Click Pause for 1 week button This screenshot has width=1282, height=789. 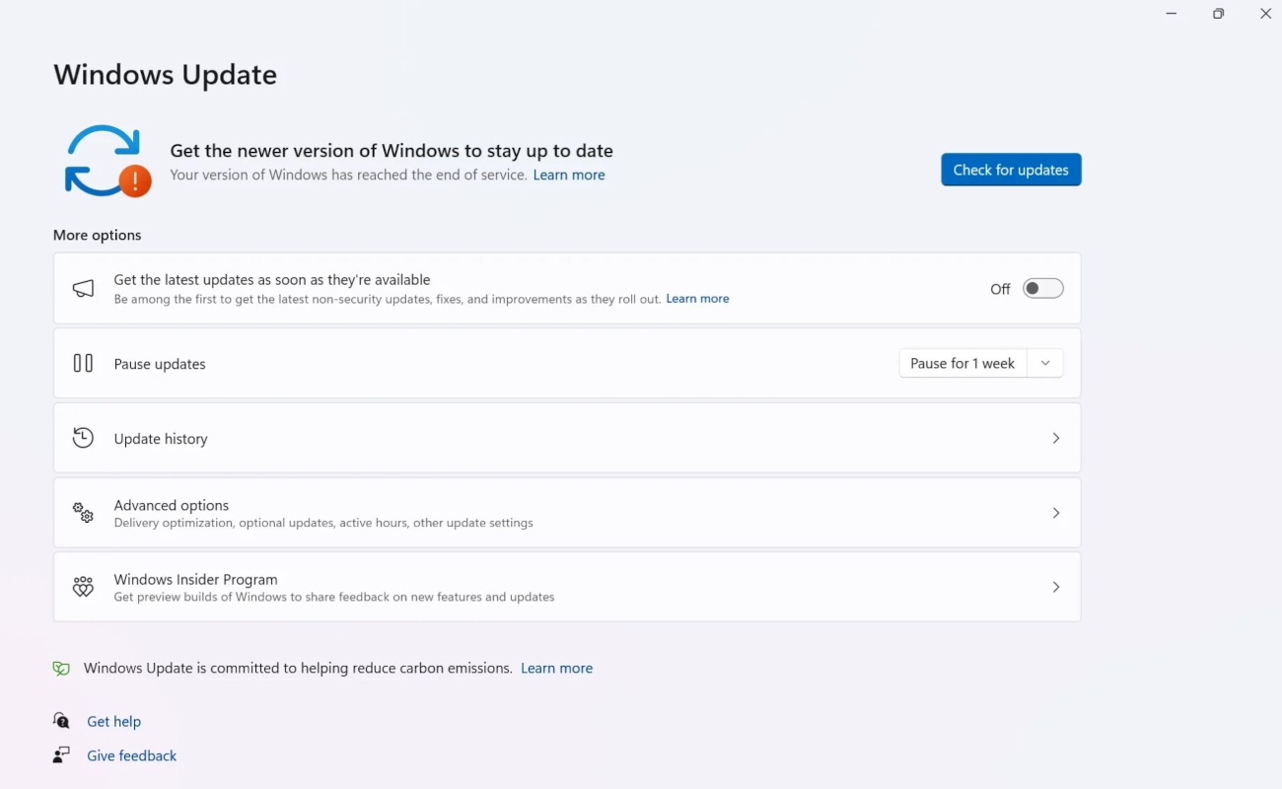(x=962, y=363)
